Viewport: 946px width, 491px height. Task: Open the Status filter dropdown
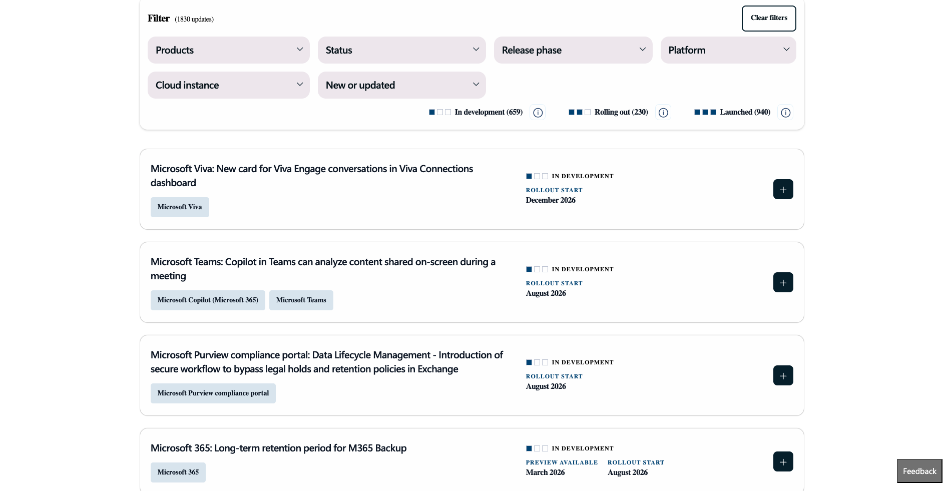402,50
